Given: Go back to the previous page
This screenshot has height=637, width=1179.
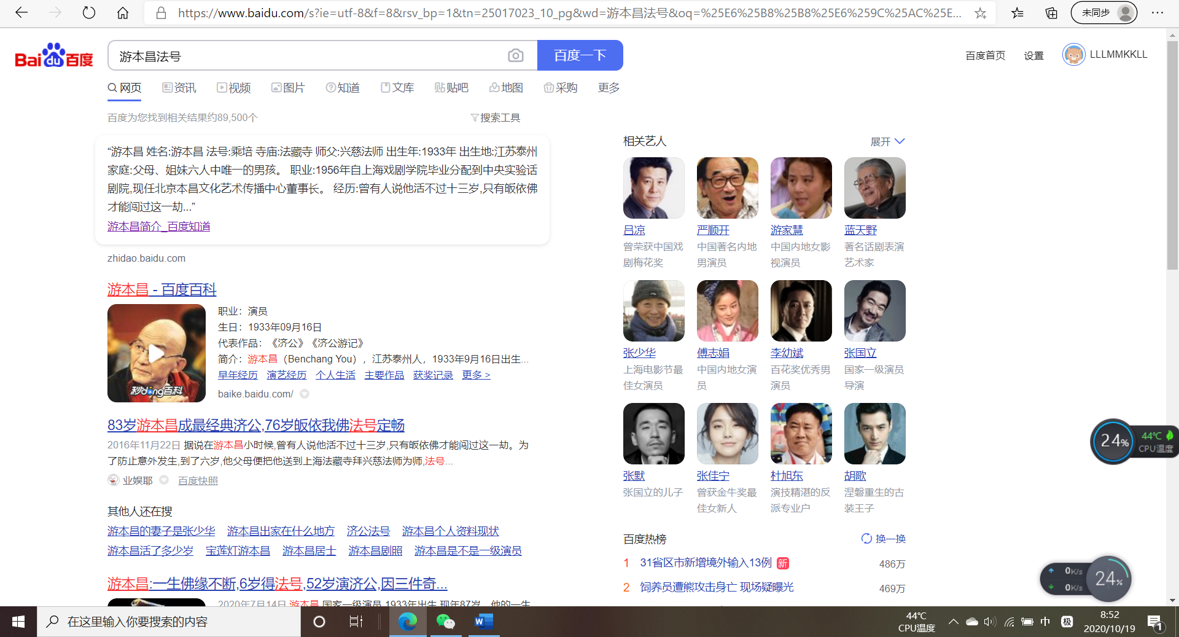Looking at the screenshot, I should coord(21,12).
